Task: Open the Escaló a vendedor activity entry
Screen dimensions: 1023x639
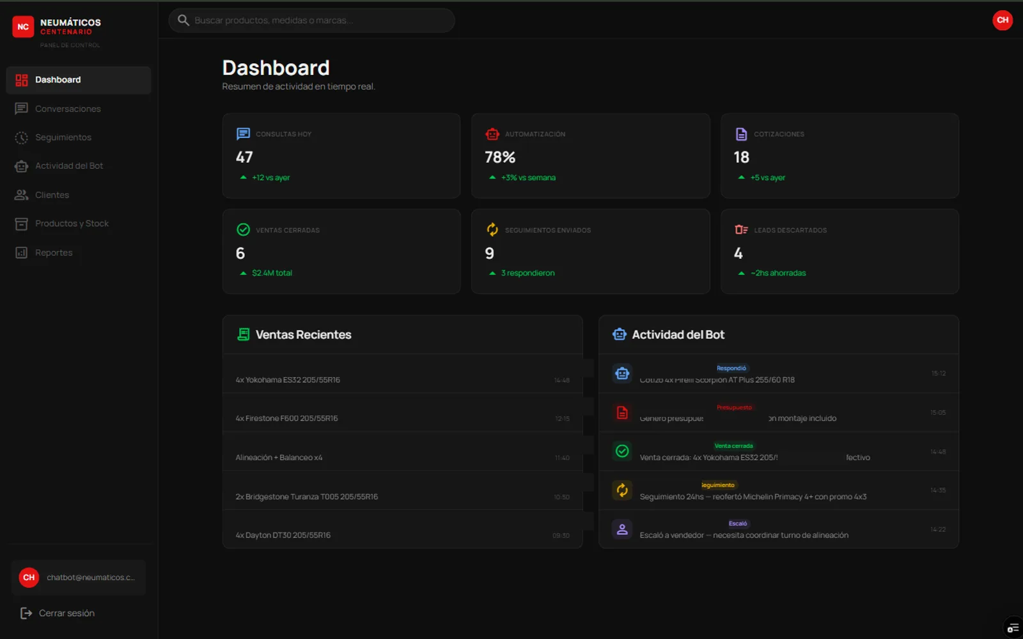Action: click(779, 529)
